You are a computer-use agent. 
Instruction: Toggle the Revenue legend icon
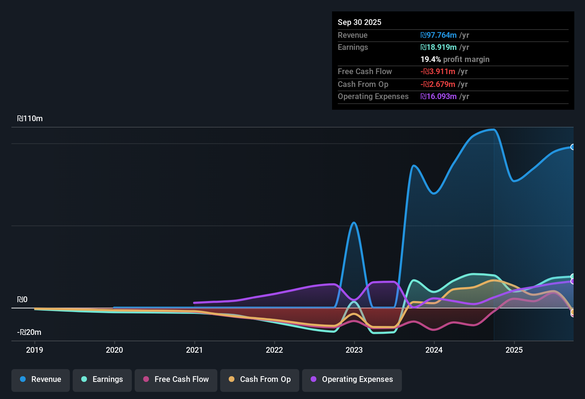click(22, 379)
